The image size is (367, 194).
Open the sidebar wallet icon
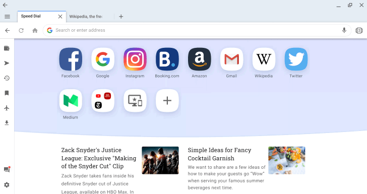click(x=7, y=48)
